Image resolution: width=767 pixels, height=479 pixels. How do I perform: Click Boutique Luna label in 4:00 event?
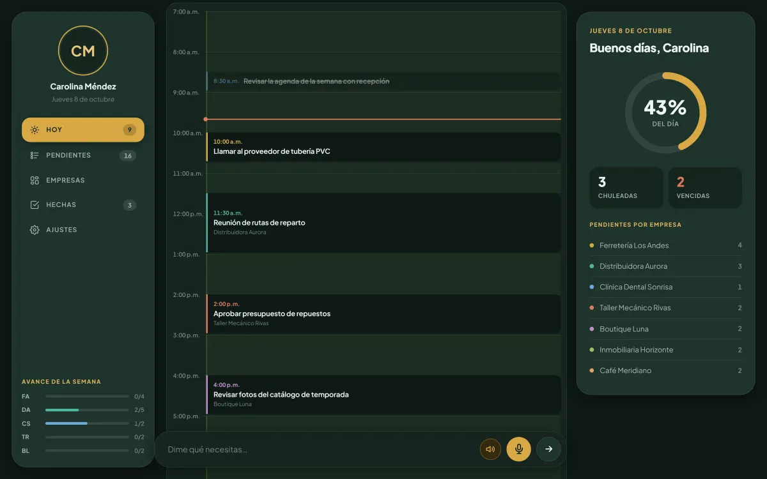tap(232, 404)
